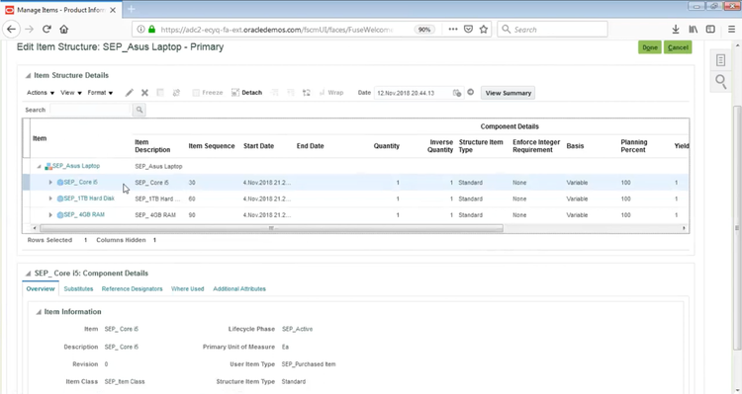Viewport: 742px width, 394px height.
Task: Go to browser home page icon
Action: (x=64, y=29)
